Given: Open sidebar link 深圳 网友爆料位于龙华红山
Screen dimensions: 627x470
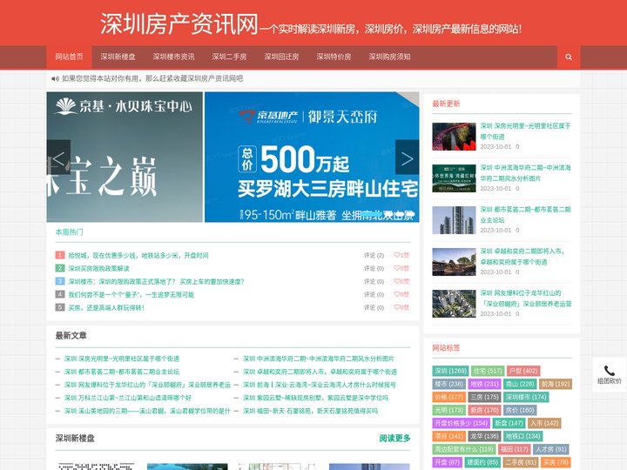Looking at the screenshot, I should point(526,299).
